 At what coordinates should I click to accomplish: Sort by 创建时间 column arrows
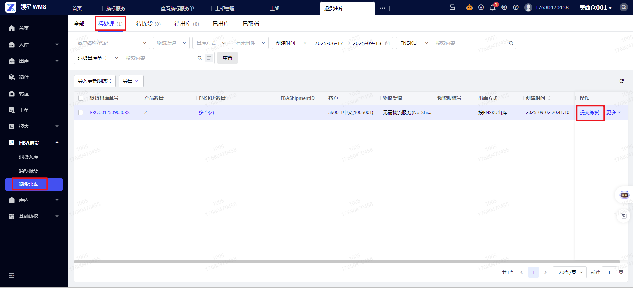[549, 98]
